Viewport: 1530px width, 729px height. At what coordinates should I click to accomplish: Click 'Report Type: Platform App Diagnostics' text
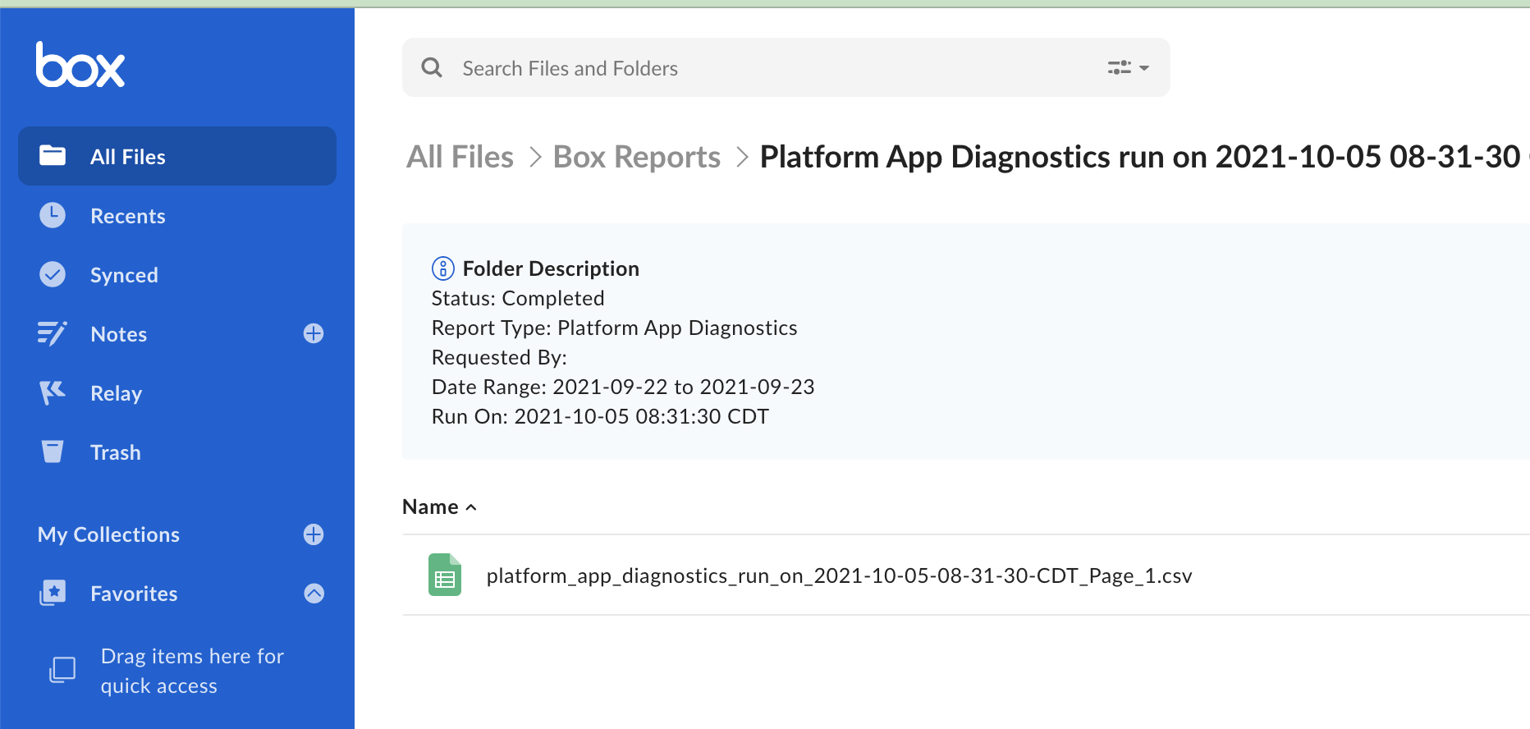[615, 328]
